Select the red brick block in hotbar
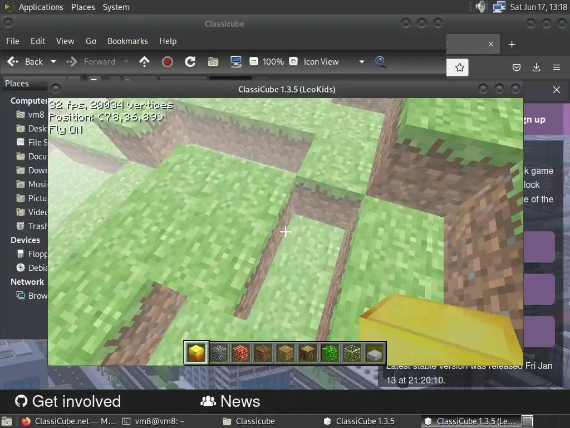 pyautogui.click(x=241, y=353)
